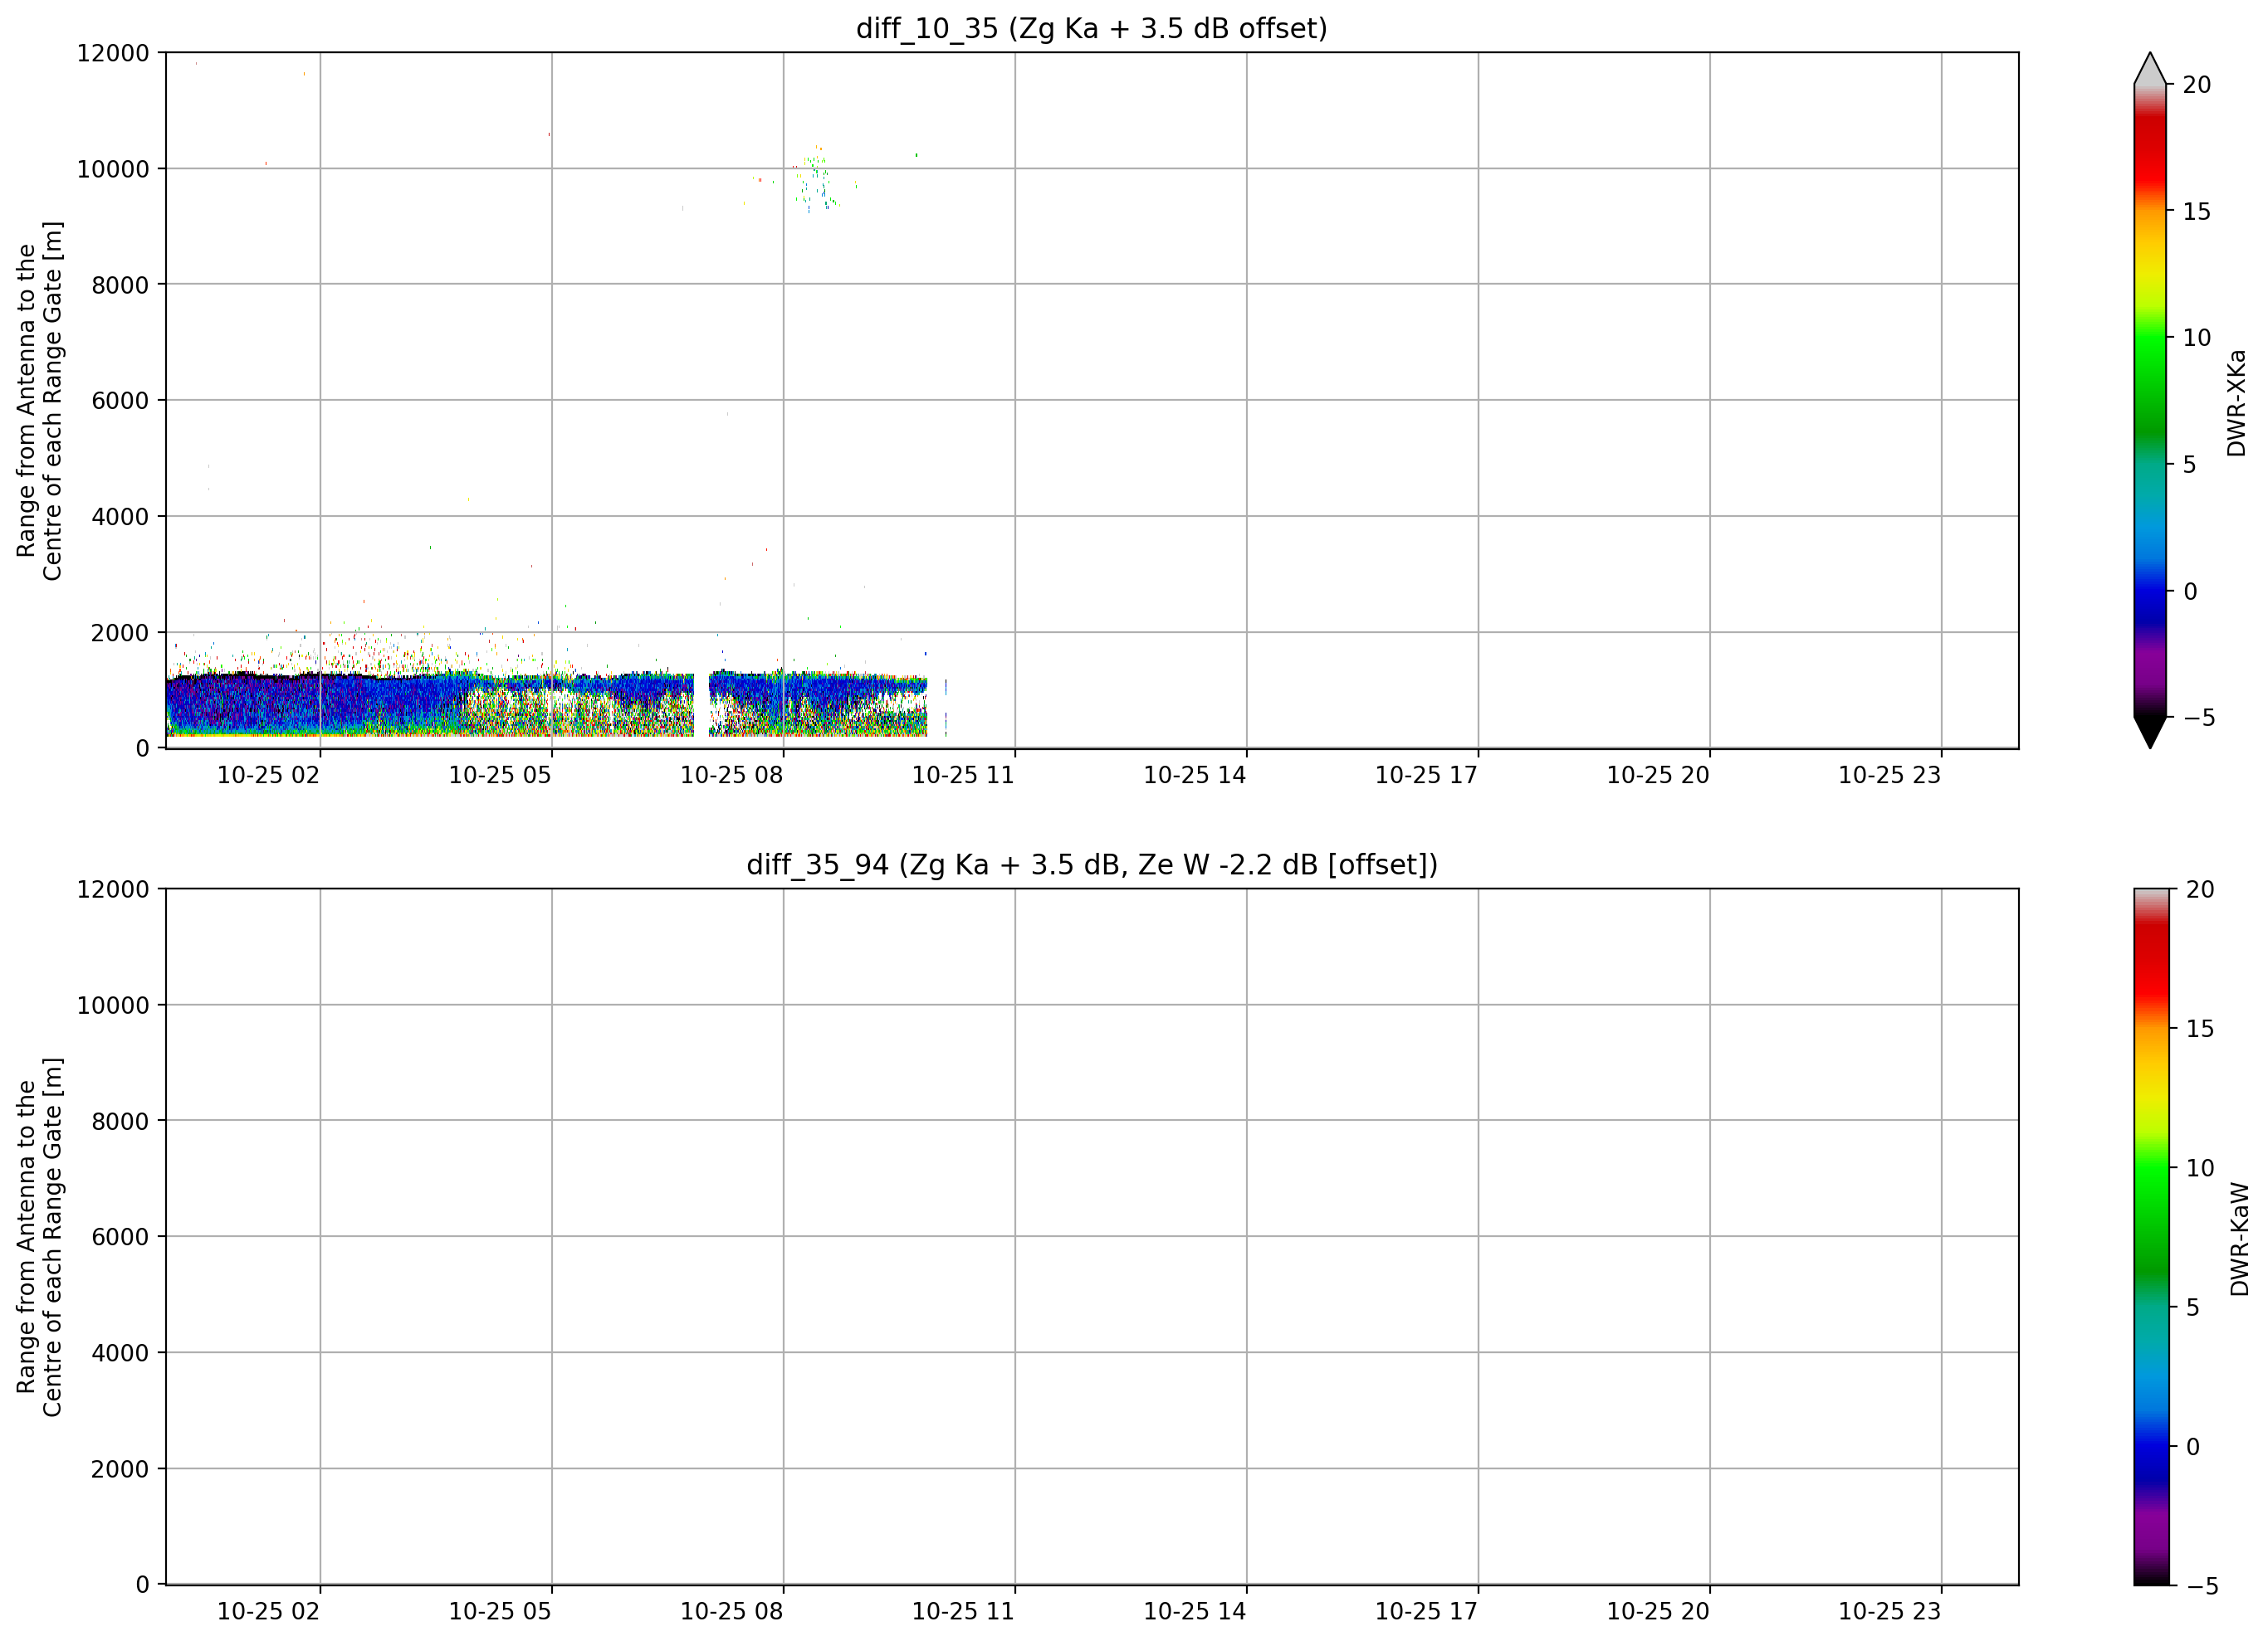
Task: Click the gray upper arrow of DWR-XKa colorbar
Action: coord(2149,68)
